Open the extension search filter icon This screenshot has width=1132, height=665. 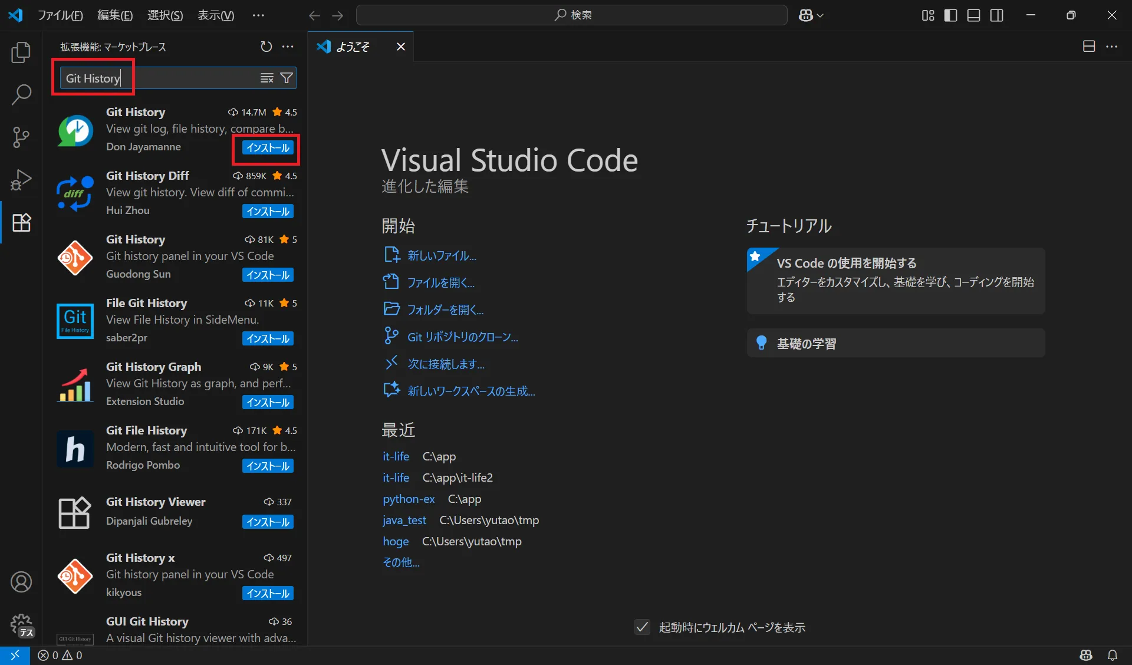coord(287,78)
